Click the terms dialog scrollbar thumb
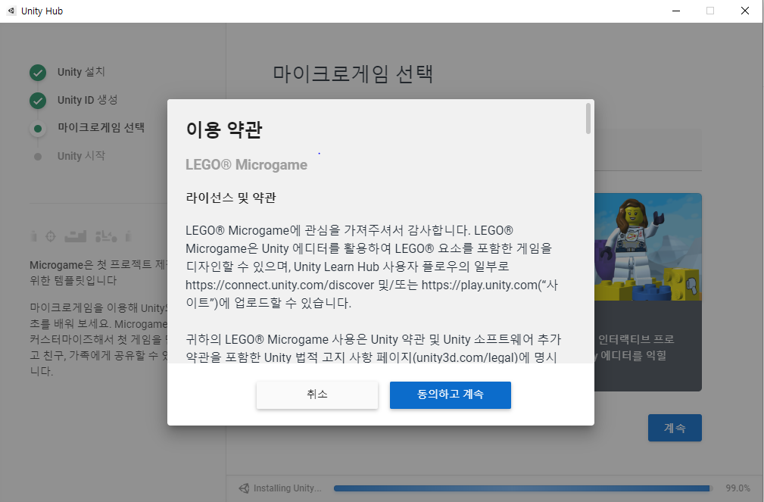Screen dimensions: 764x502 [588, 118]
